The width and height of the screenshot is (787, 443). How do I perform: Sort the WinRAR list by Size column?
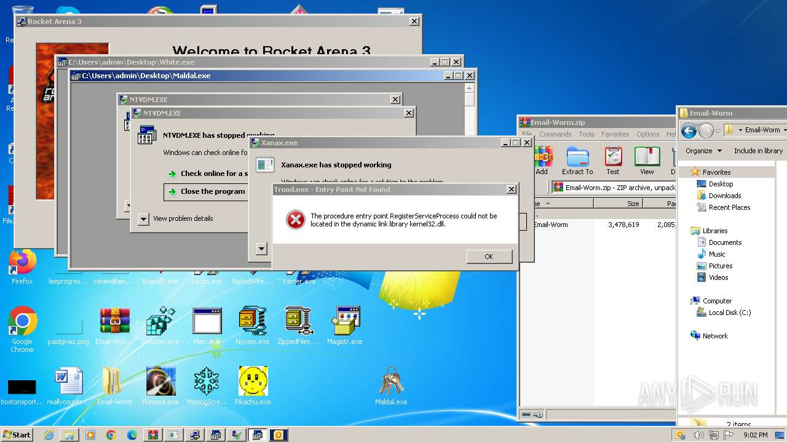coord(618,204)
